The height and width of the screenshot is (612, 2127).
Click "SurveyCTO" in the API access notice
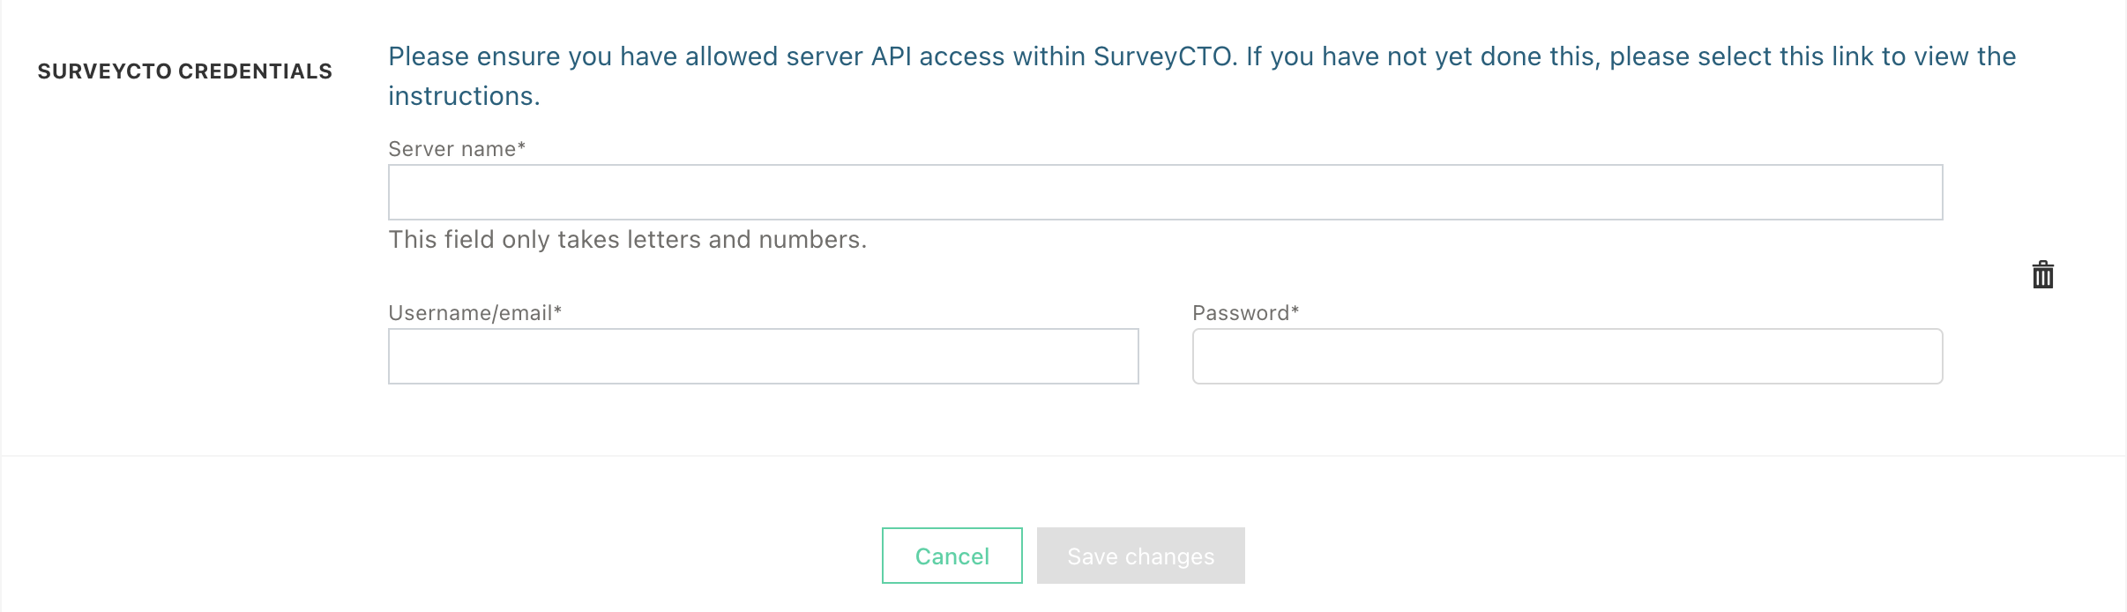tap(1165, 56)
